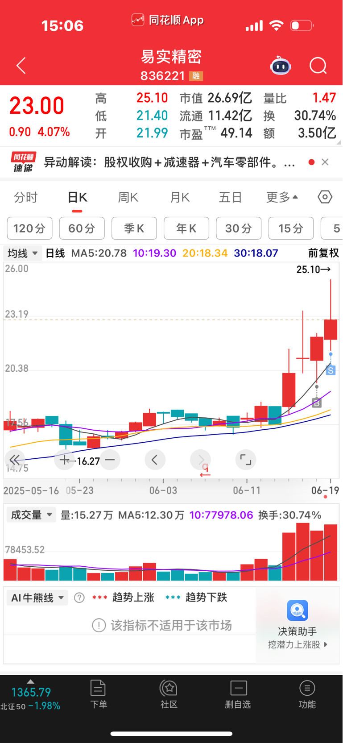343x743 pixels.
Task: Select the 30分 period button
Action: tap(239, 228)
